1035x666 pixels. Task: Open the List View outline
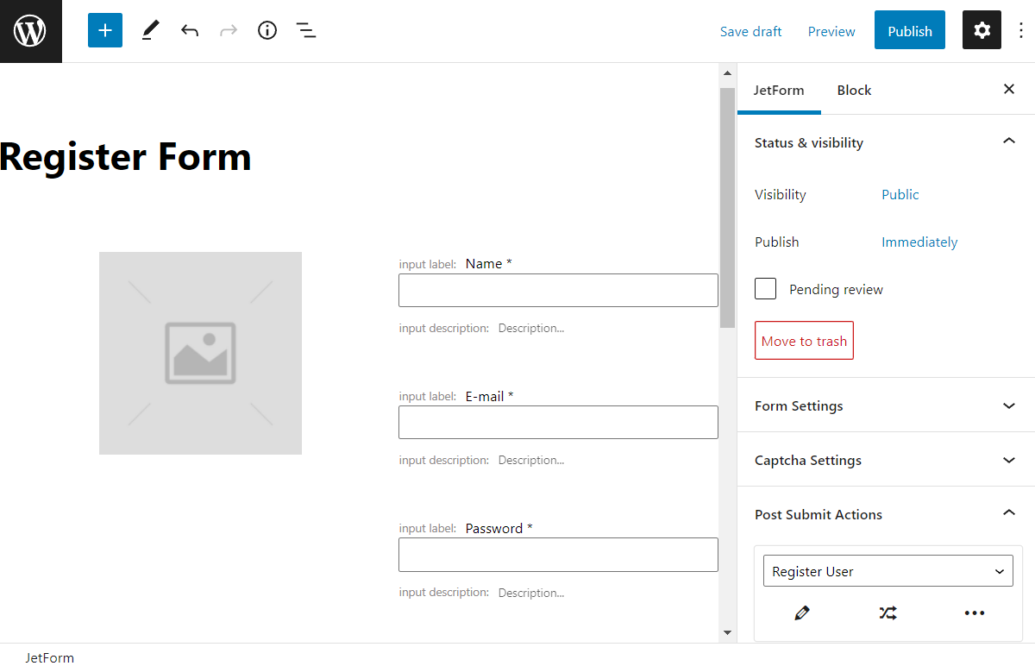click(306, 29)
